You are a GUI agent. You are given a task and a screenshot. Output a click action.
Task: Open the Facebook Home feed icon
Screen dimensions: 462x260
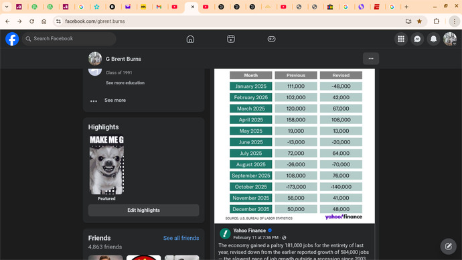[190, 39]
